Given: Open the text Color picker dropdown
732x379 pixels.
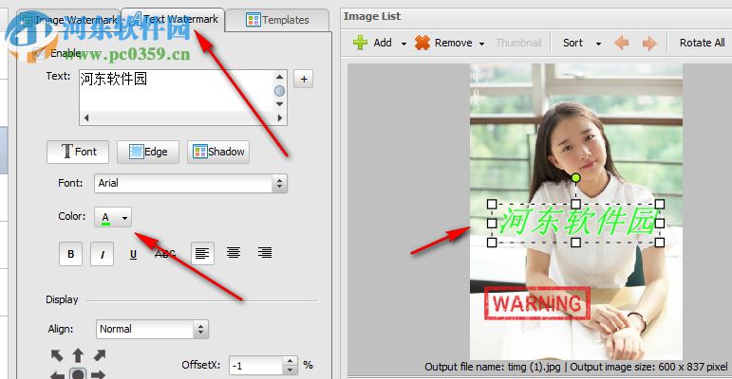Looking at the screenshot, I should [x=113, y=217].
